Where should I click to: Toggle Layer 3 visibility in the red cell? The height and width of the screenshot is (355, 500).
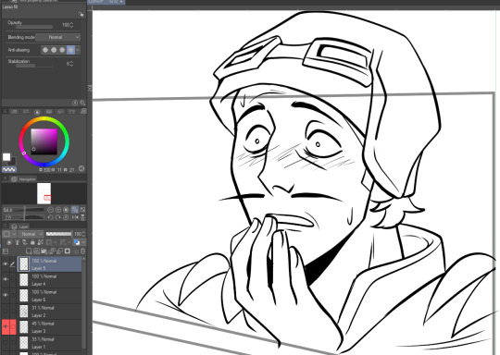6,327
